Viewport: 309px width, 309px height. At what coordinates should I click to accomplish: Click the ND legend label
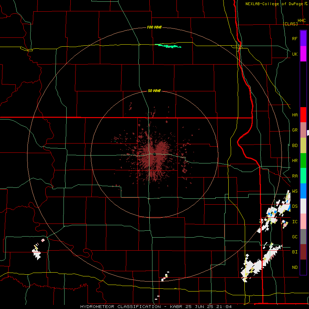295,267
